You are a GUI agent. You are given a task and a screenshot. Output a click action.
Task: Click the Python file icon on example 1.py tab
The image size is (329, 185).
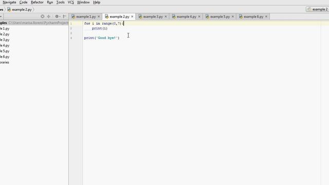click(x=73, y=16)
